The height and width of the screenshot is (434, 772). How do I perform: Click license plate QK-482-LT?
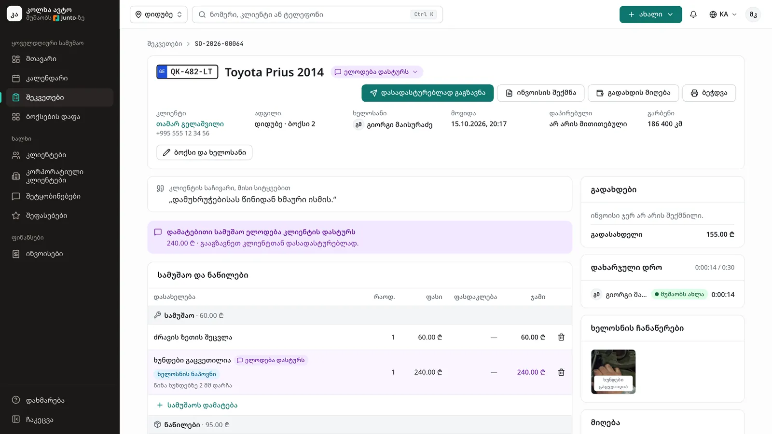pos(187,72)
